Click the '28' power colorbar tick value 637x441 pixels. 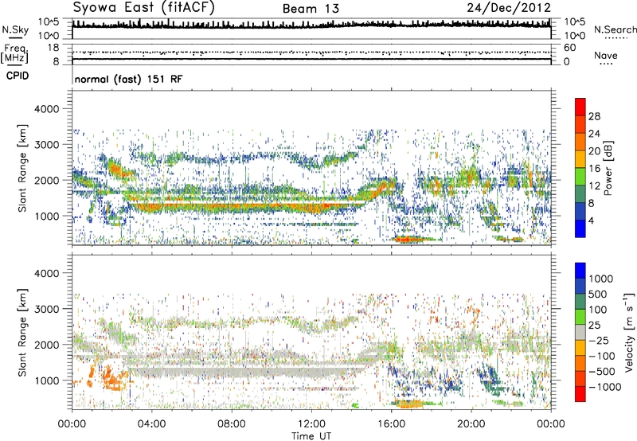tap(594, 116)
